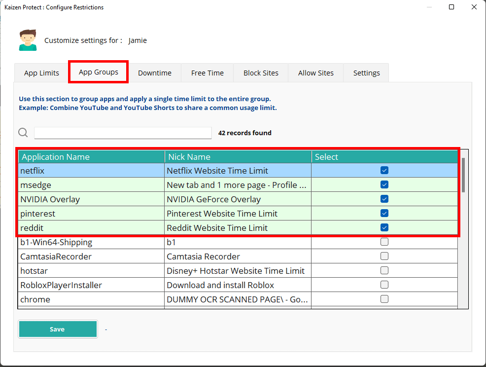Enable the hotstar row checkbox
The width and height of the screenshot is (486, 367).
[384, 271]
